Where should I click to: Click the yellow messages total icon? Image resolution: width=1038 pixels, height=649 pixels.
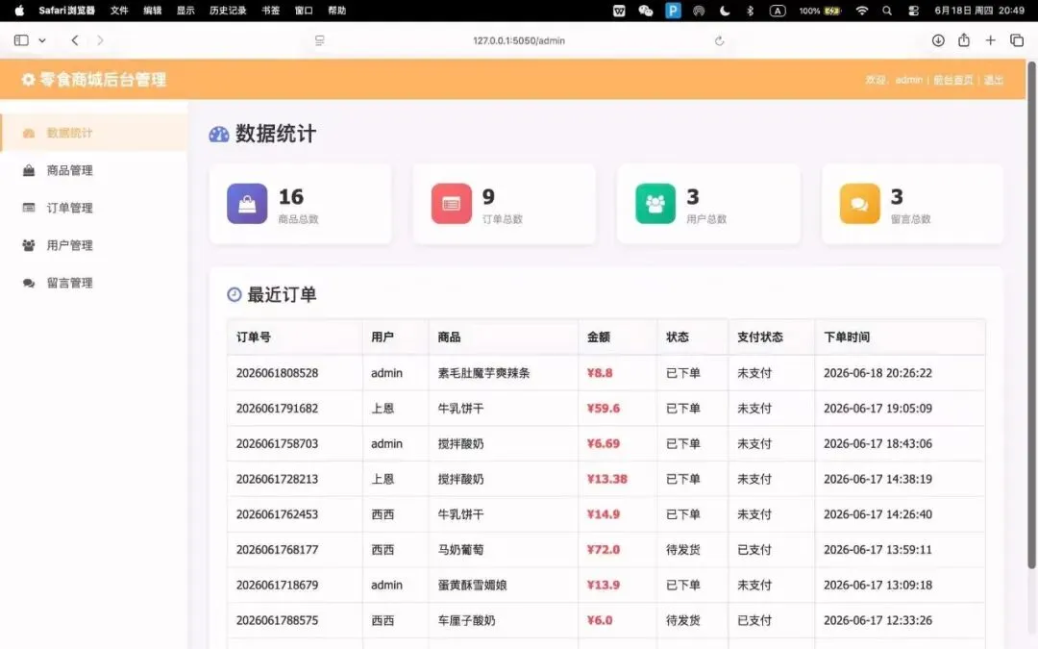859,203
